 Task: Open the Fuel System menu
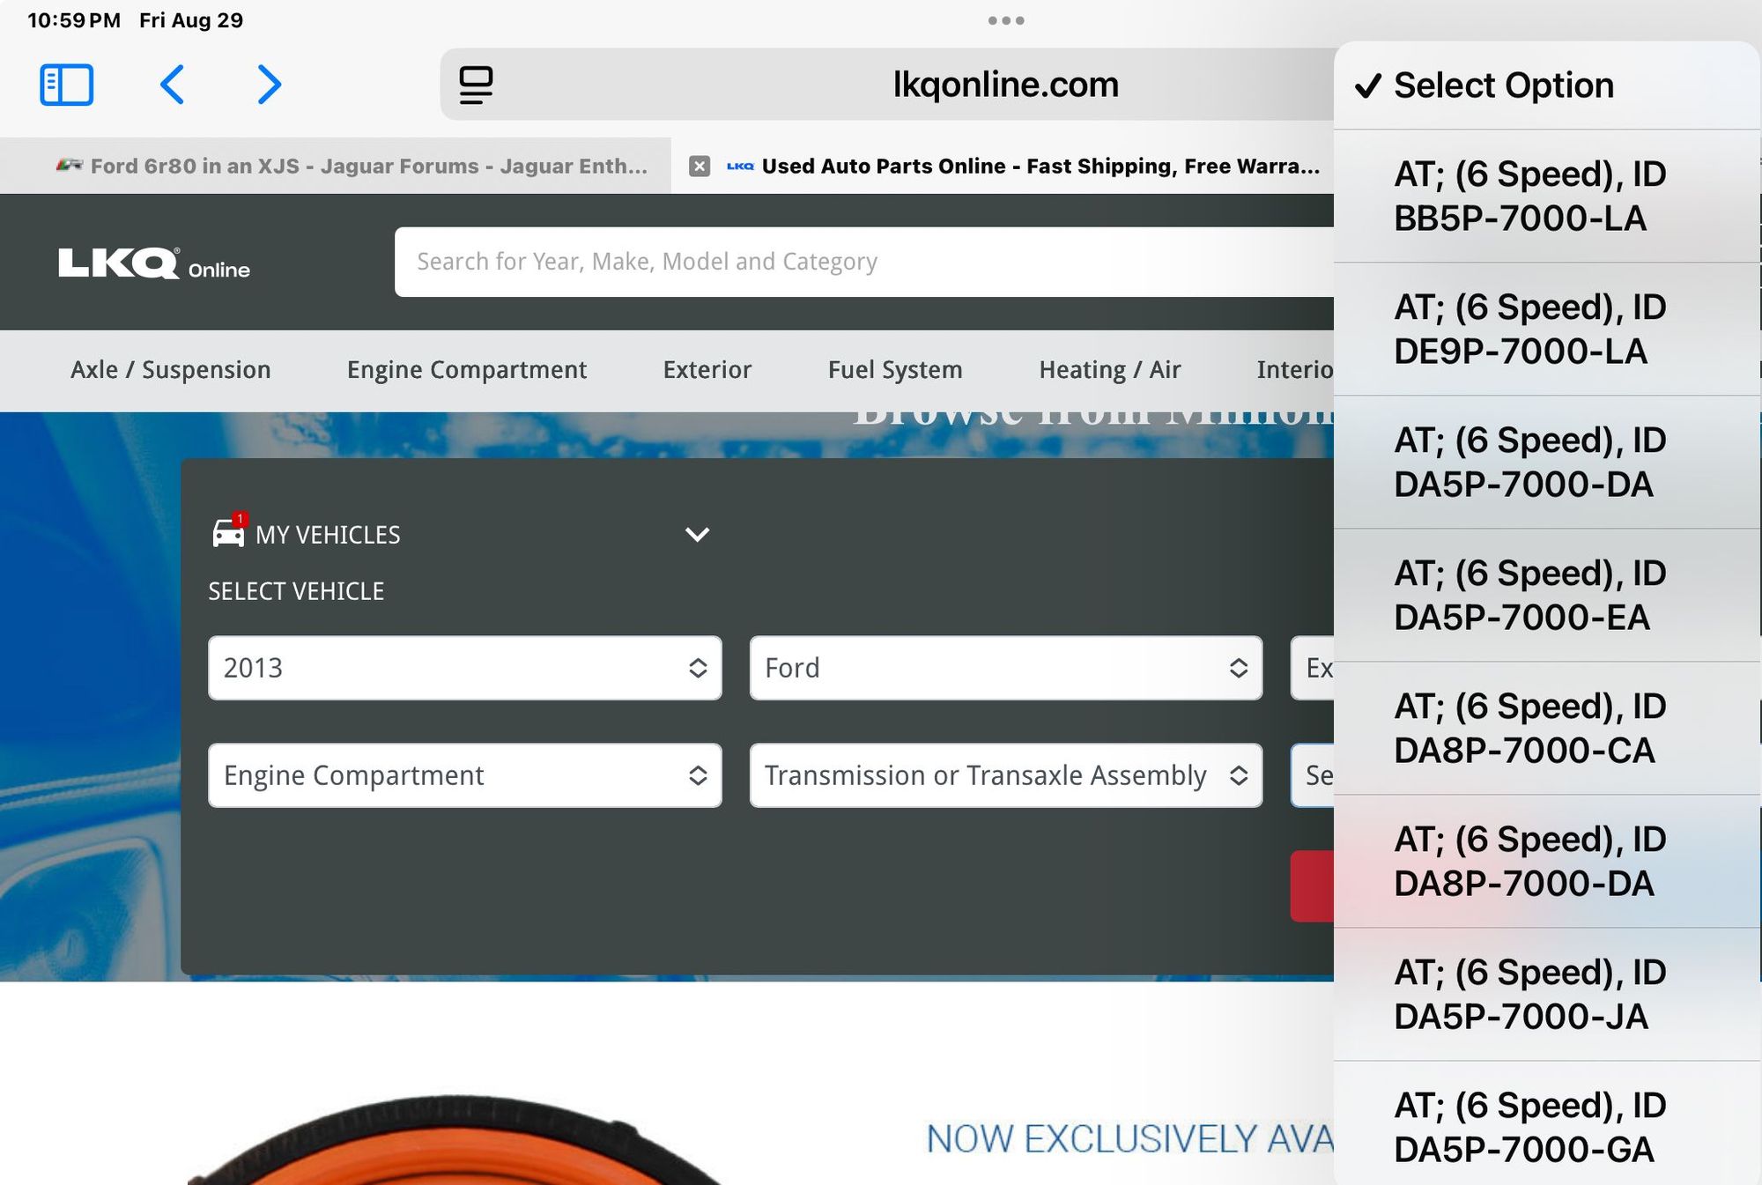(x=894, y=370)
